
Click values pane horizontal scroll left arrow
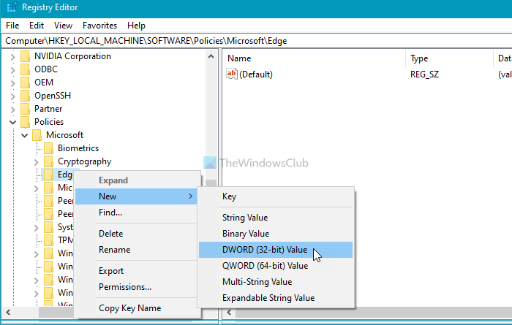pos(229,313)
